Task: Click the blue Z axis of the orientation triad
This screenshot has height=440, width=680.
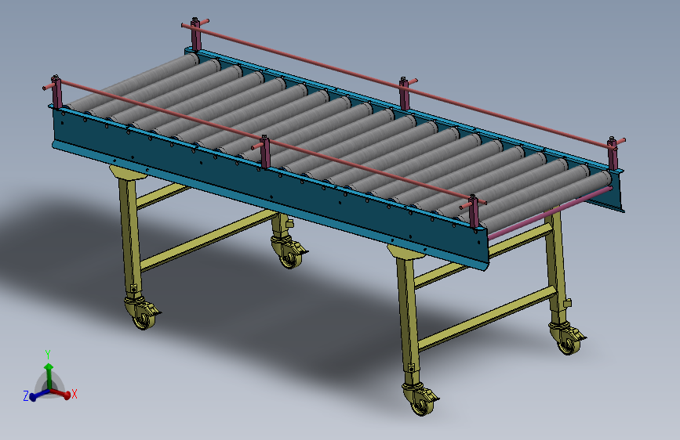Action: [38, 395]
